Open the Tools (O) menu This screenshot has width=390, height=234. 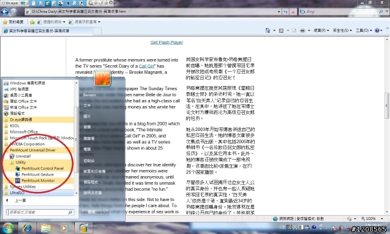click(363, 30)
